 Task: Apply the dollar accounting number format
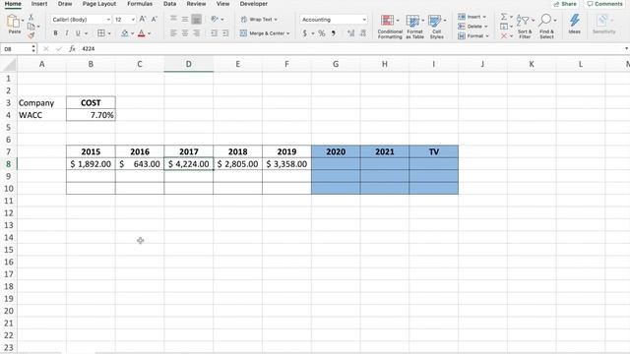(304, 33)
